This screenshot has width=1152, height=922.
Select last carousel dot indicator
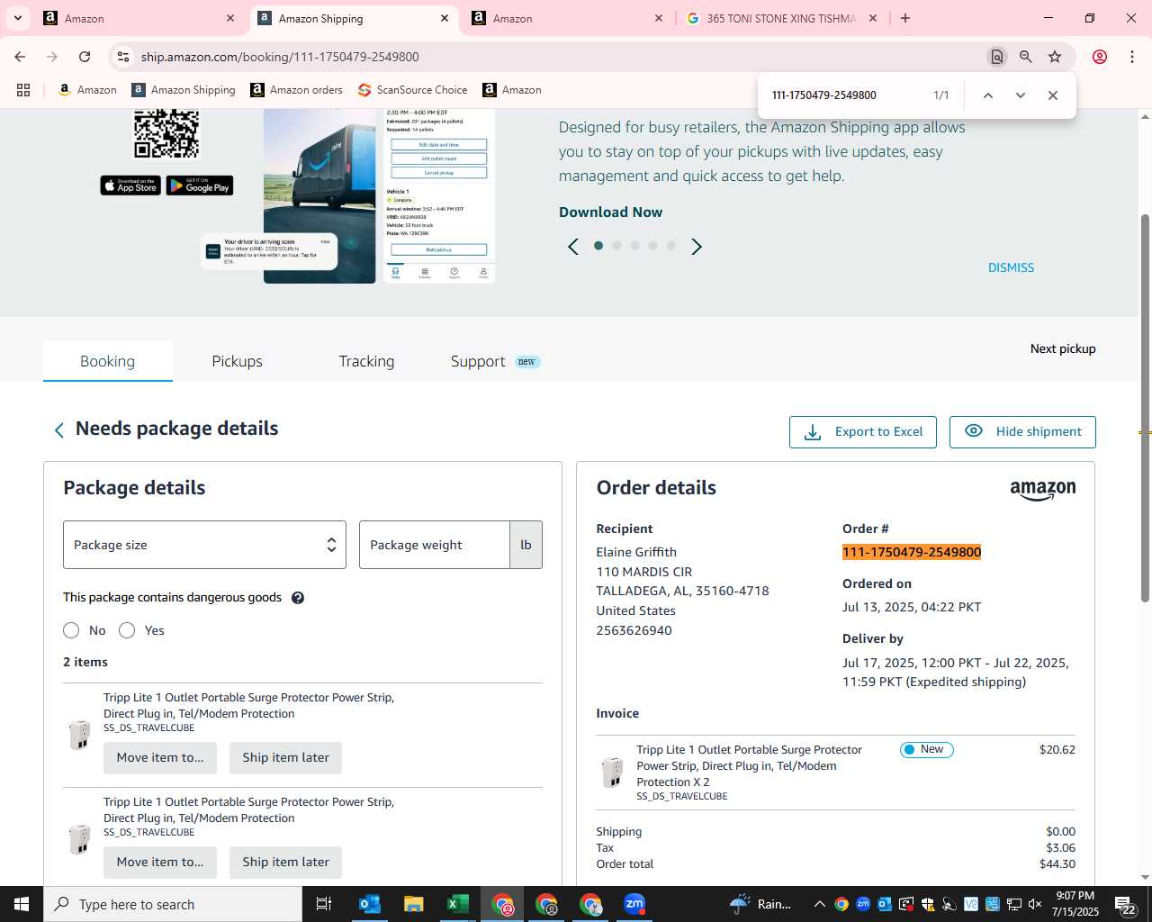670,246
